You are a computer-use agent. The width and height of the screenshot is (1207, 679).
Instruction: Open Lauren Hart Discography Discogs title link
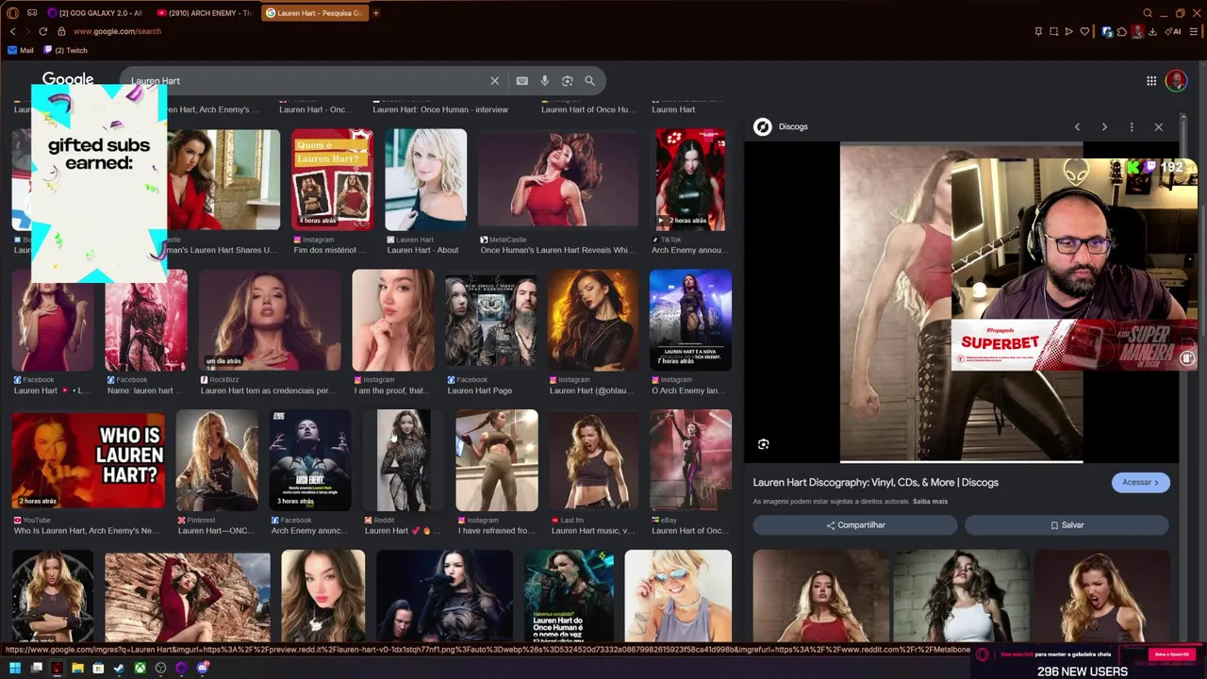pyautogui.click(x=875, y=482)
